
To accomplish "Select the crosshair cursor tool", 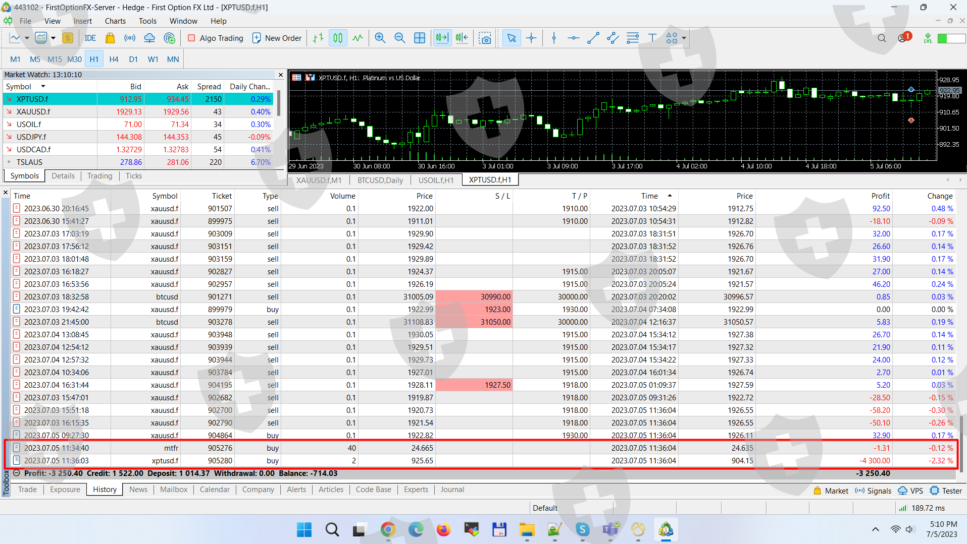I will point(531,38).
